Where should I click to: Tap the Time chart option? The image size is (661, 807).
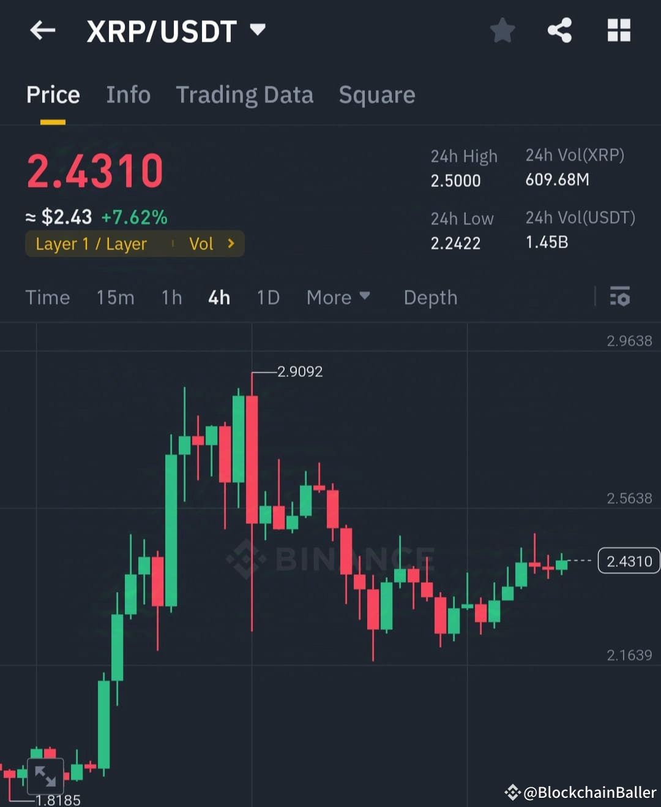point(47,297)
